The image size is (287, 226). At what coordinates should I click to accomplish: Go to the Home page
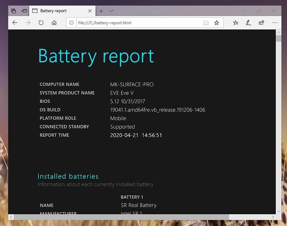point(54,23)
